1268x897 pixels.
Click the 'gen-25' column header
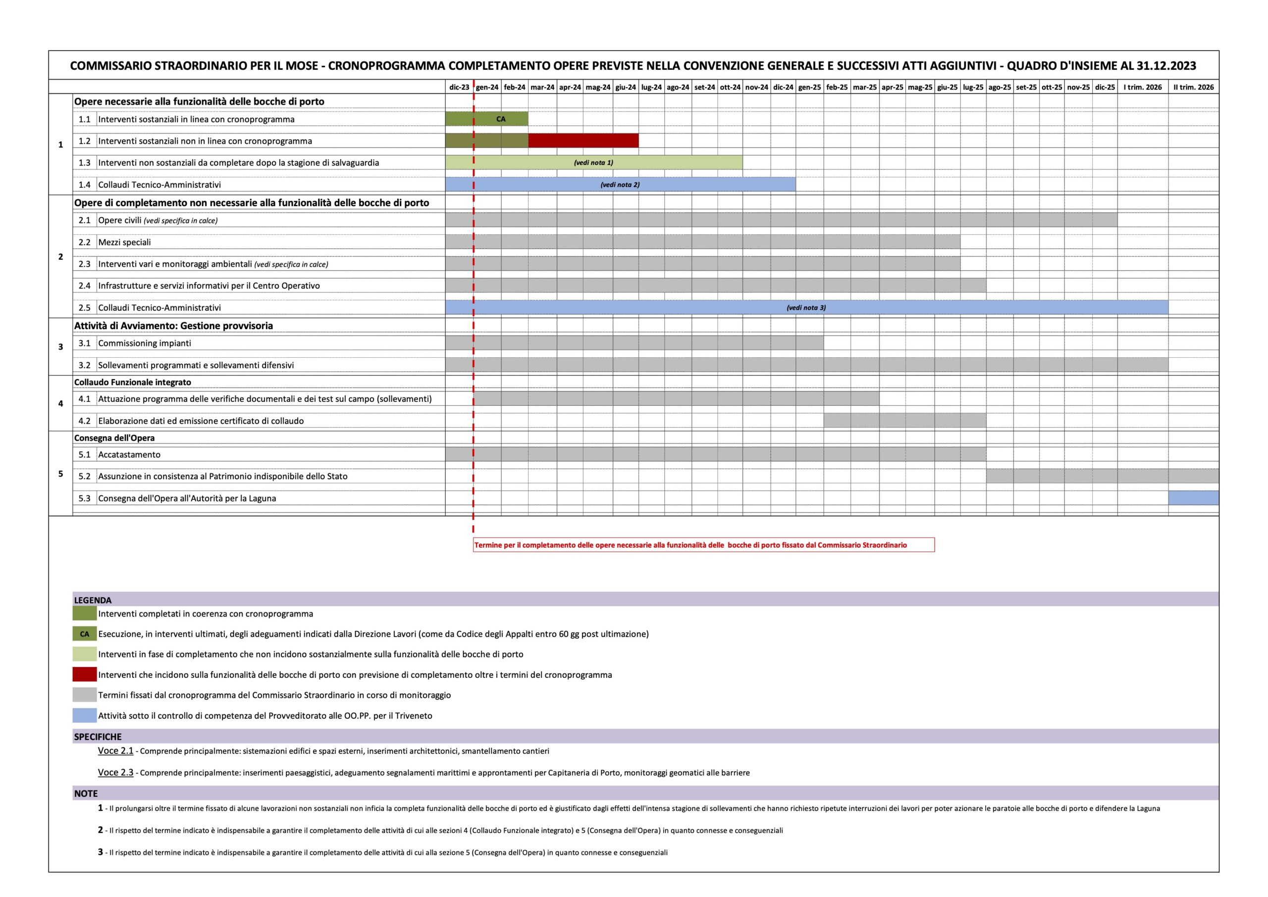tap(810, 87)
